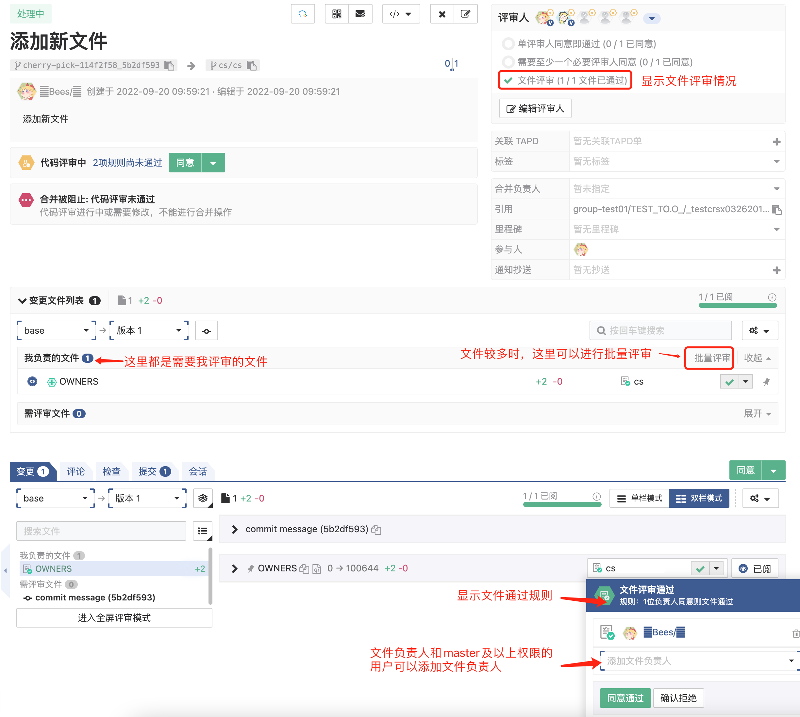Toggle the eye icon on the OWNERS row
Screen dimensions: 800x717
pos(32,381)
